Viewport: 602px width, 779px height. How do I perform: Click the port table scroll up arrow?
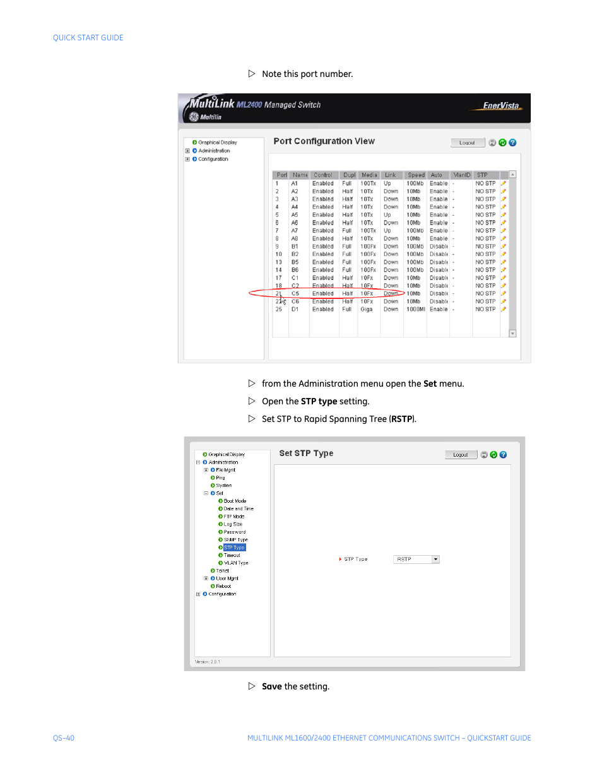click(512, 175)
